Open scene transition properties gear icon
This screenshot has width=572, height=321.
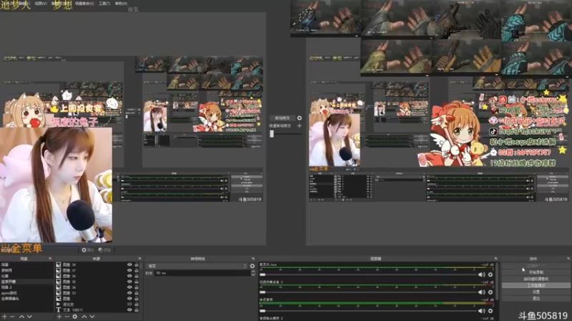[252, 266]
